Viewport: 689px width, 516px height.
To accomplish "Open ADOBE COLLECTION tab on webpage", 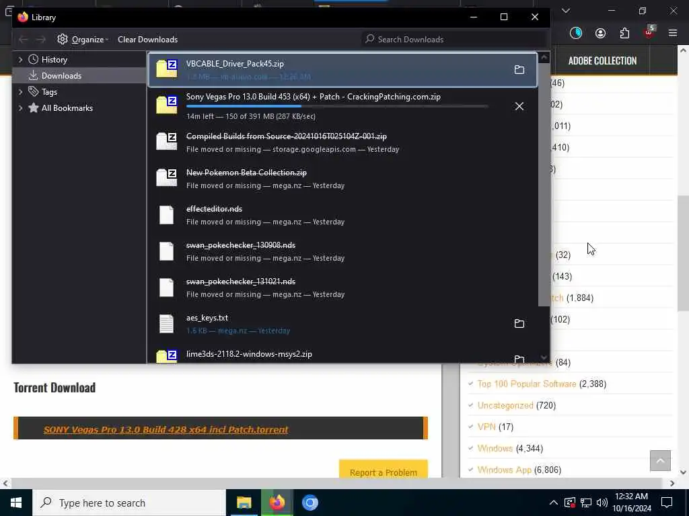I will (x=602, y=60).
